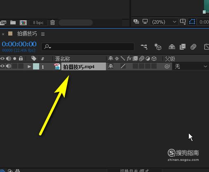Select the composition tan color swatch
This screenshot has width=209, height=172.
pos(10,33)
